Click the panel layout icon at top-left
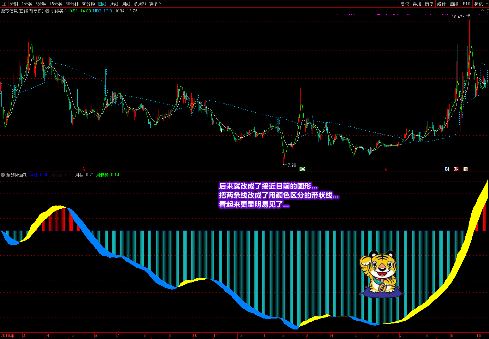Screen dimensions: 489x339 tap(4, 4)
